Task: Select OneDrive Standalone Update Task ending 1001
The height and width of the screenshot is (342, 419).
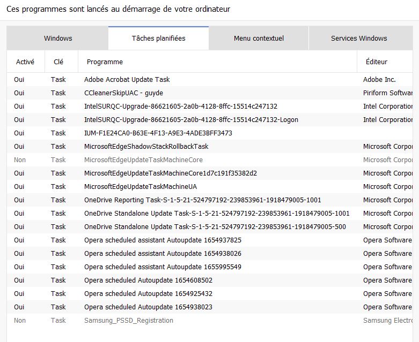Action: click(x=210, y=213)
